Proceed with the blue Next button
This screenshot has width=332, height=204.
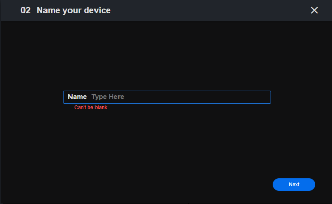pos(294,184)
